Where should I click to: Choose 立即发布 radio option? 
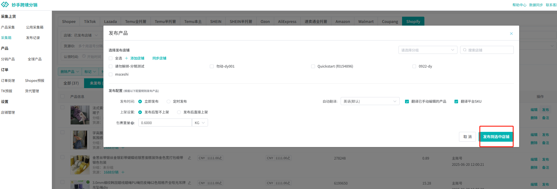pyautogui.click(x=140, y=101)
